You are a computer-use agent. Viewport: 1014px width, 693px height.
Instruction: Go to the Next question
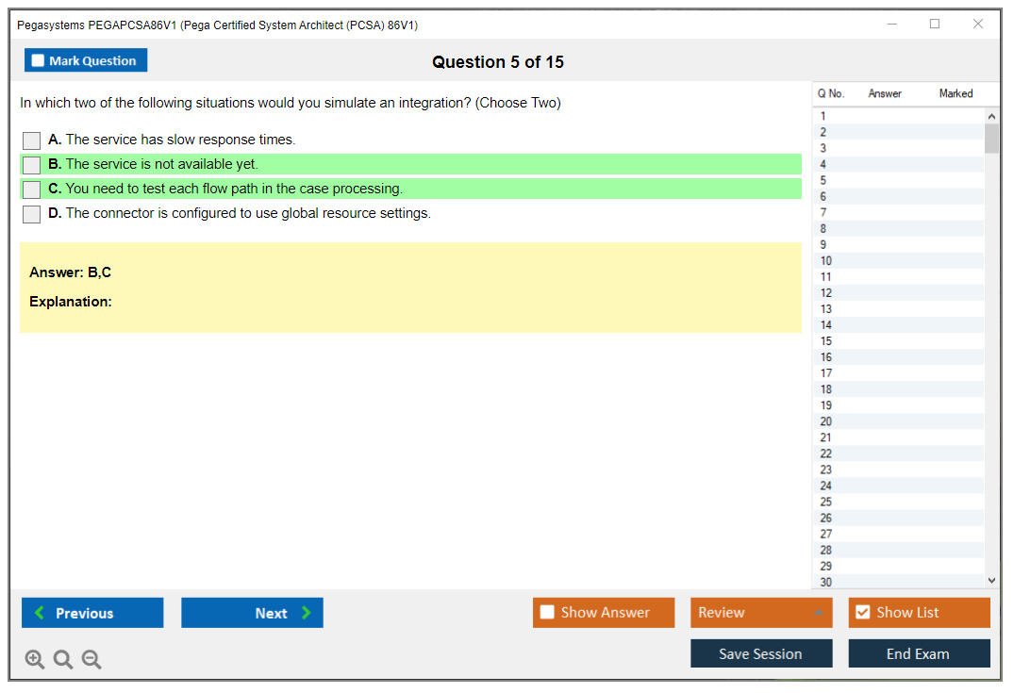tap(252, 613)
